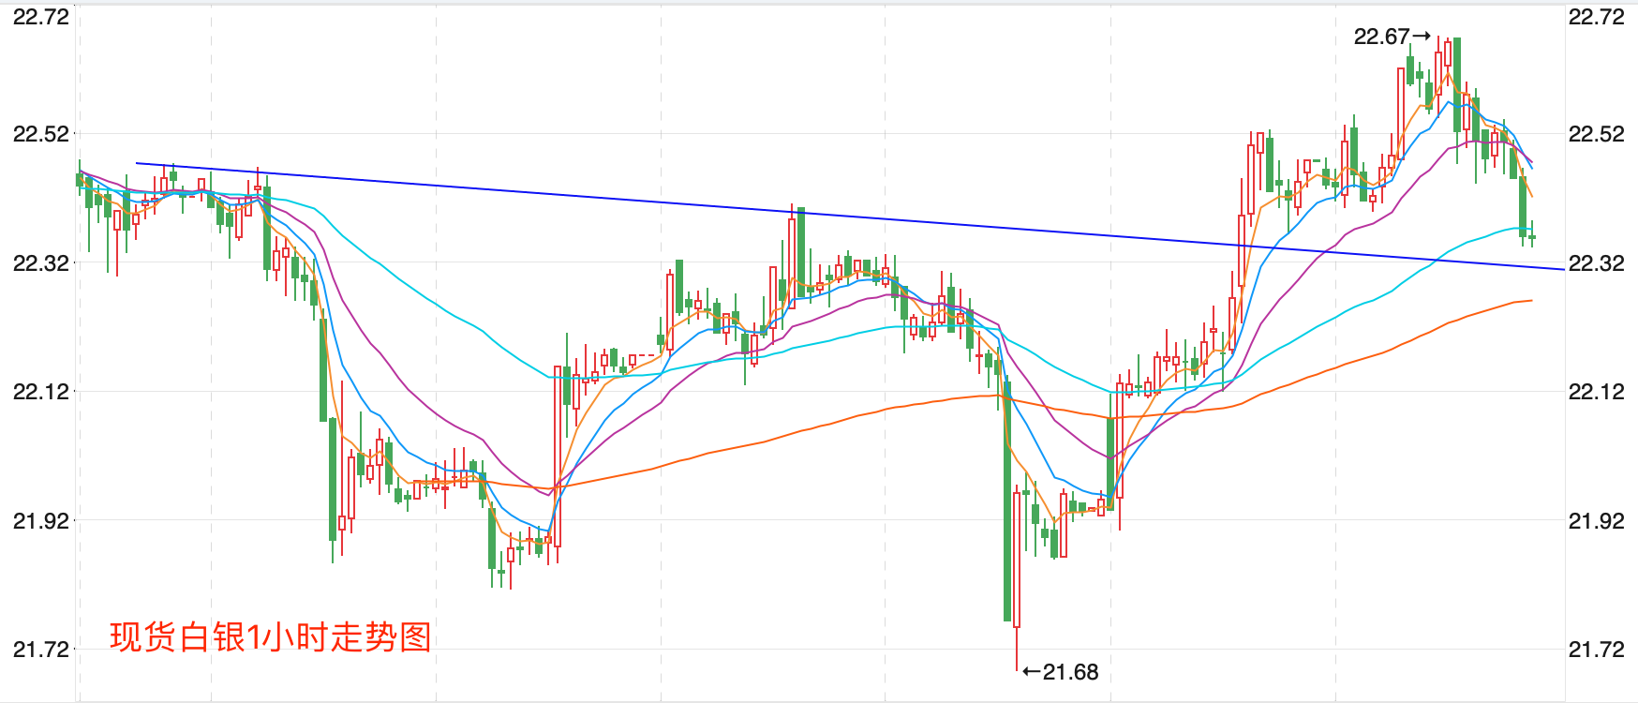The image size is (1638, 703).
Task: Click the right end of blue trendline
Action: point(1561,269)
